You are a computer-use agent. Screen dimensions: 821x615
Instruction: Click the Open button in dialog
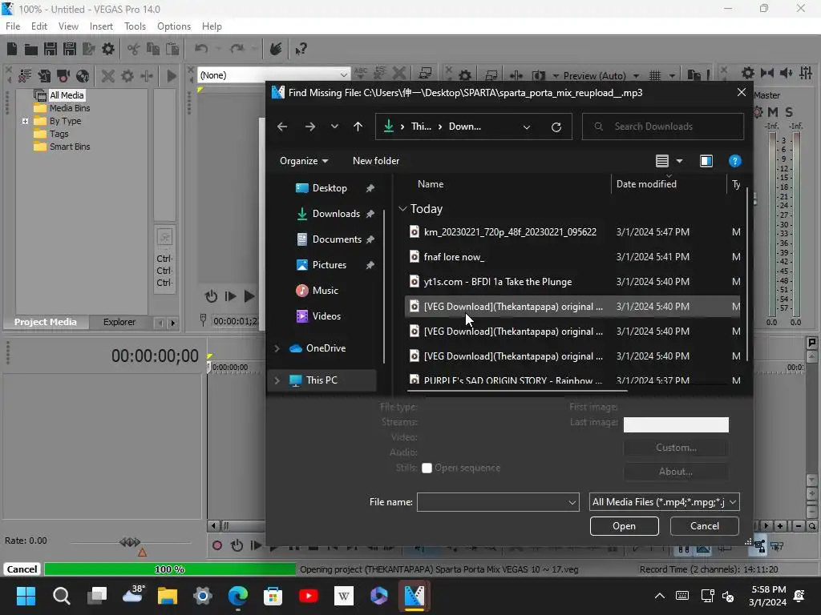[x=624, y=526]
